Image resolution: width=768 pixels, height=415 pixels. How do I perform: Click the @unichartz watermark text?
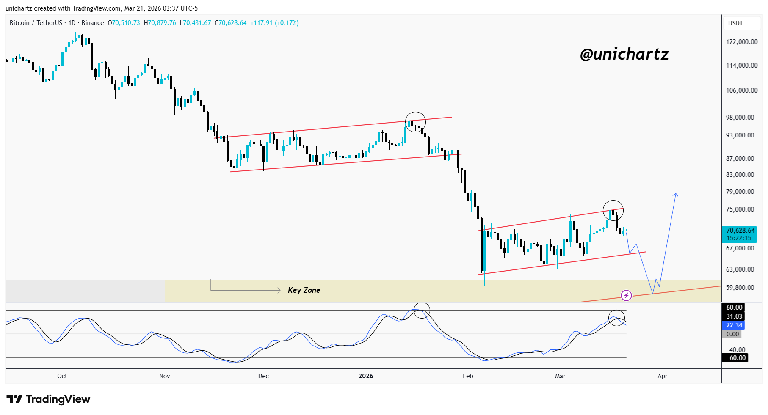pyautogui.click(x=624, y=55)
